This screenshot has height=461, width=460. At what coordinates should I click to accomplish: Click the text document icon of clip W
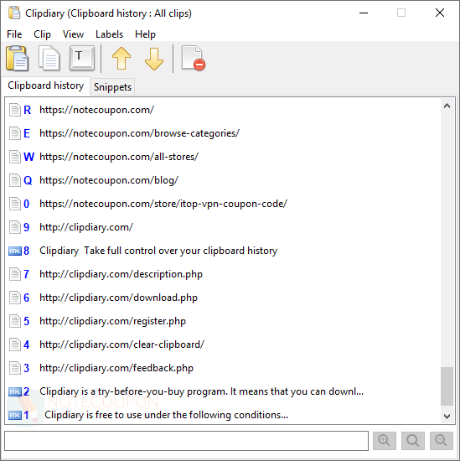coord(15,157)
